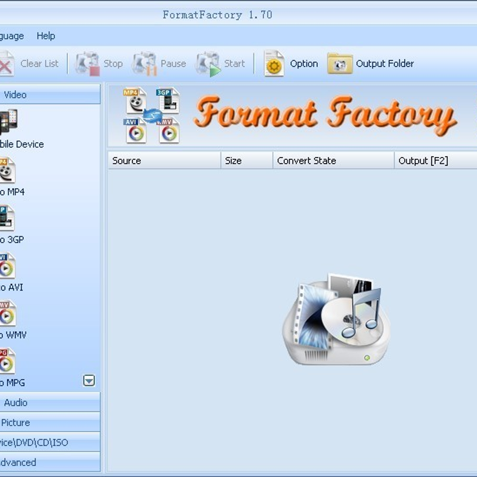
Task: Choose the to AVI file icon in sidebar
Action: pos(7,265)
